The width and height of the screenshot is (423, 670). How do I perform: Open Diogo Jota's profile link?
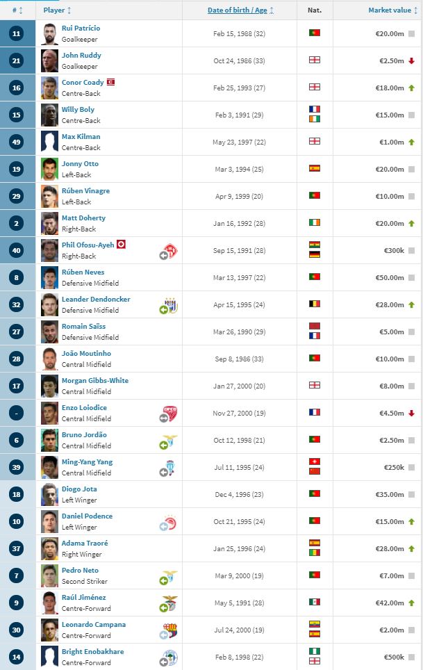tap(79, 489)
